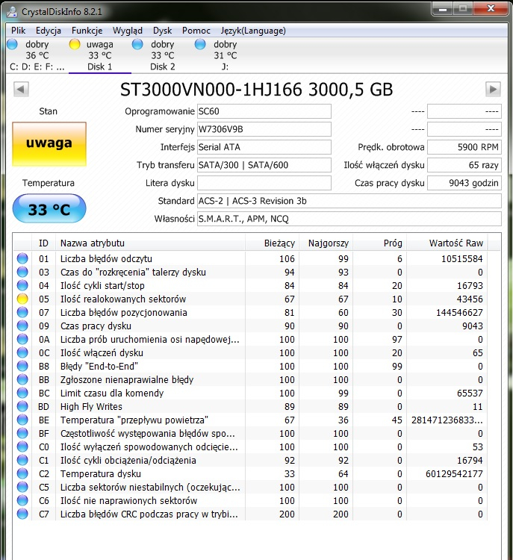Open the Funkcje menu
Image resolution: width=513 pixels, height=560 pixels.
(87, 31)
